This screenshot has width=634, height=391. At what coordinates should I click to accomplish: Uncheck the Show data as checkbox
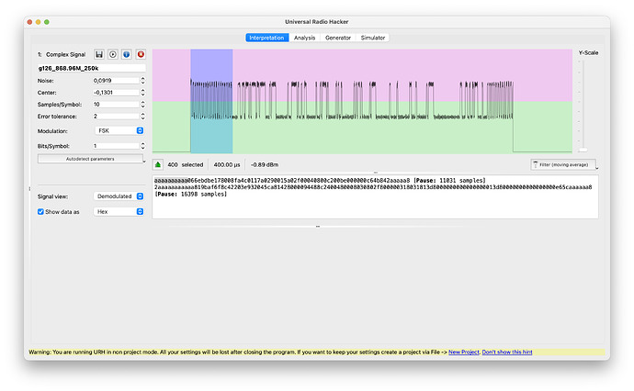(40, 211)
